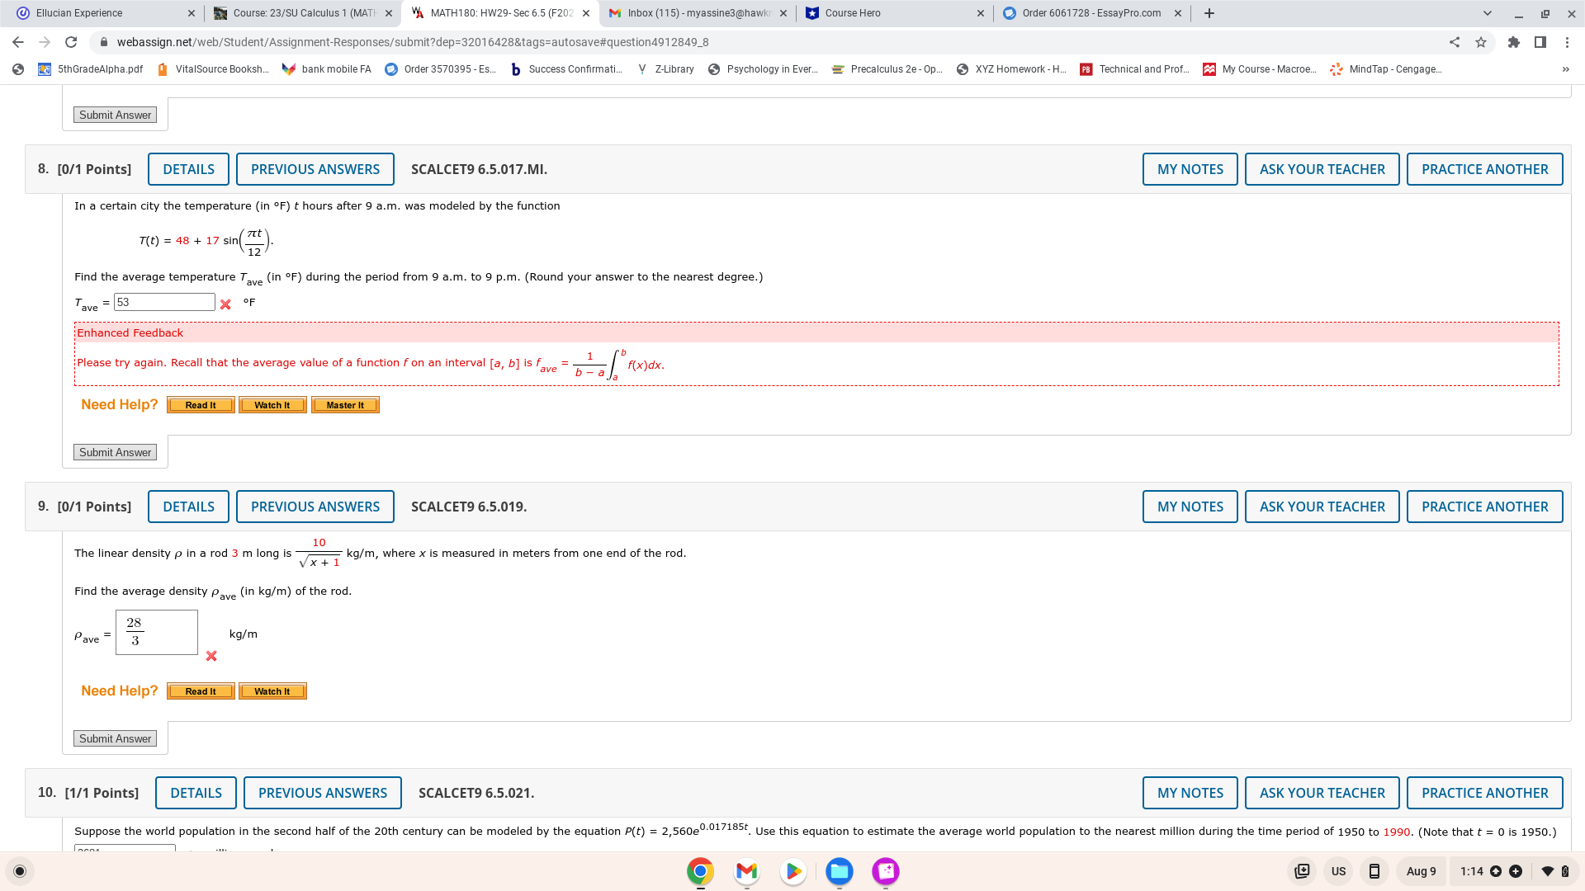
Task: Bookmark this page with the star icon
Action: pos(1481,42)
